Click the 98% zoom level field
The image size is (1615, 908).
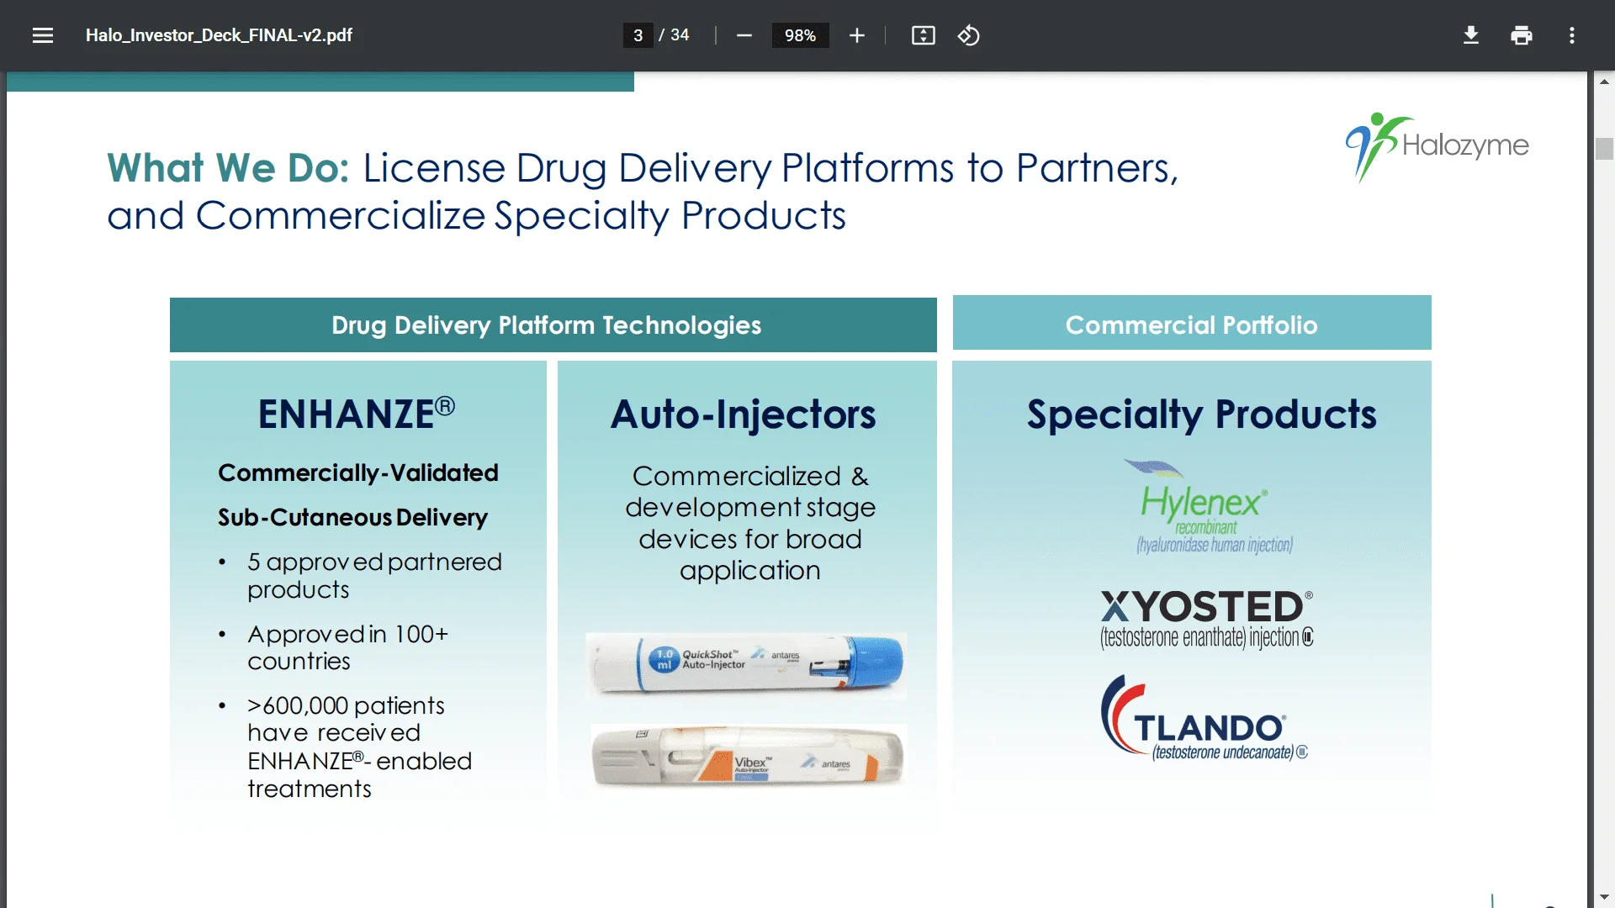[800, 35]
